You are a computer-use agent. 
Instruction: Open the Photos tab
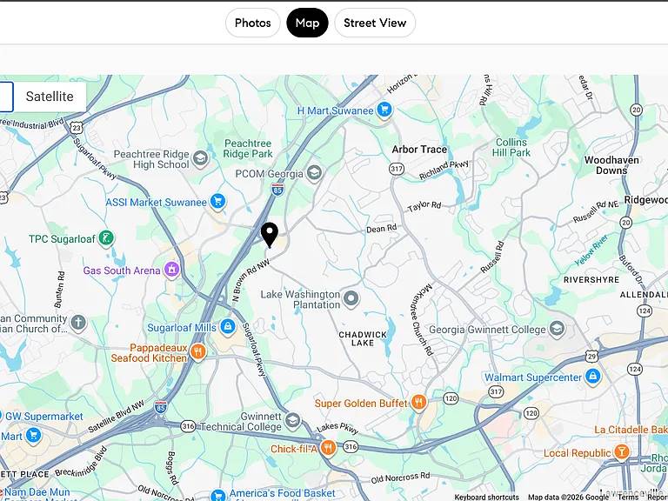(x=252, y=23)
